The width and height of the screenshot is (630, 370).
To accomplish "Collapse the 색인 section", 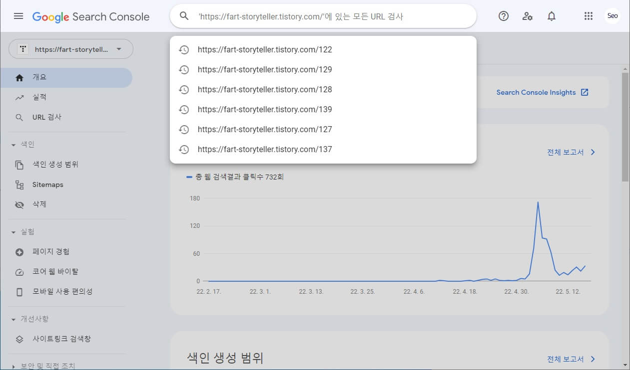I will [x=13, y=145].
